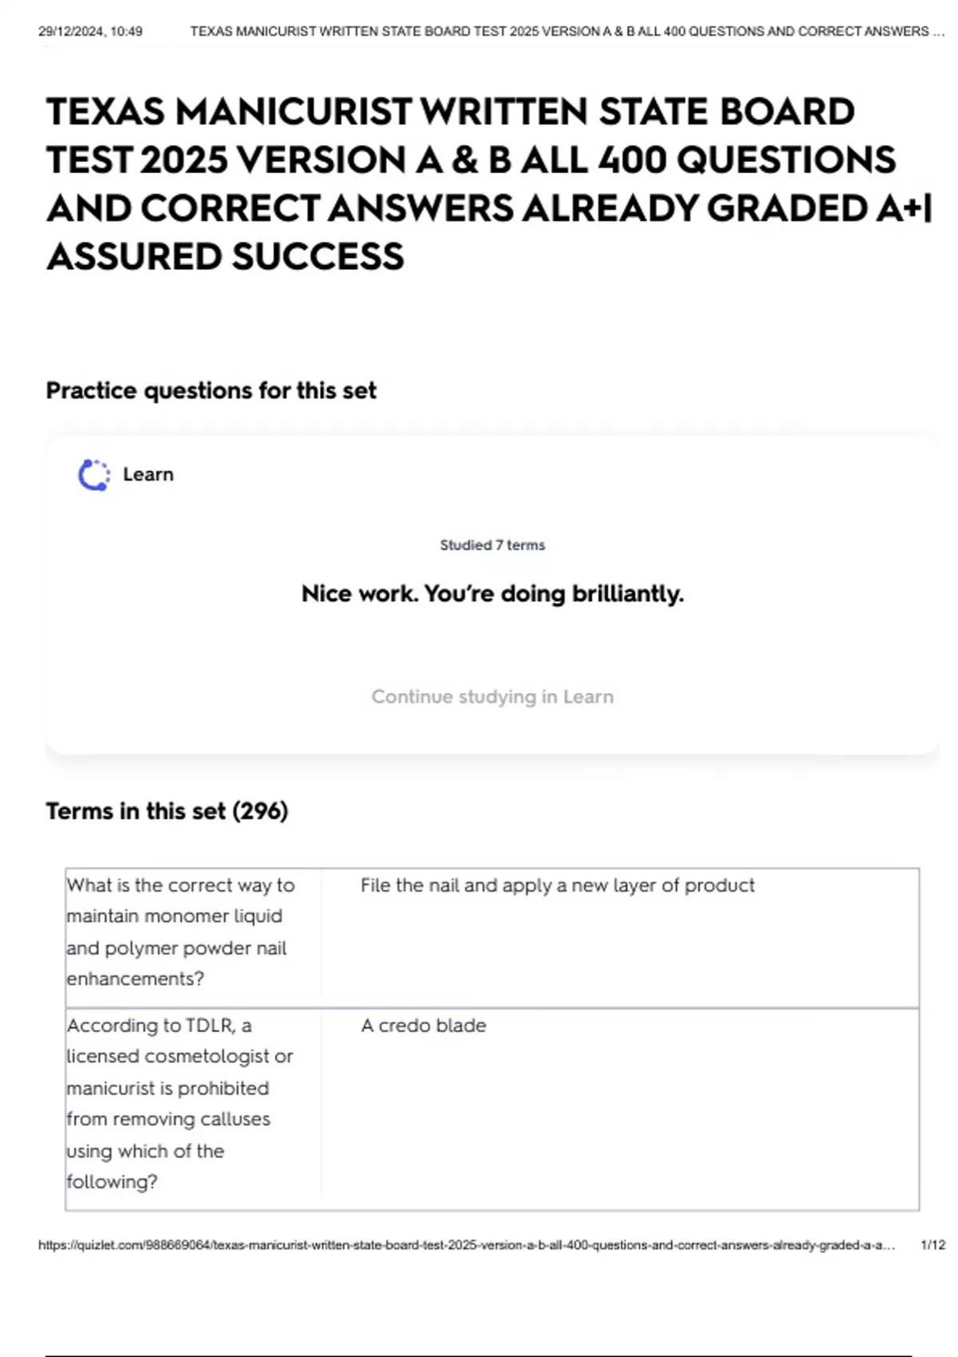
Task: Click the Learn practice card panel
Action: (493, 595)
